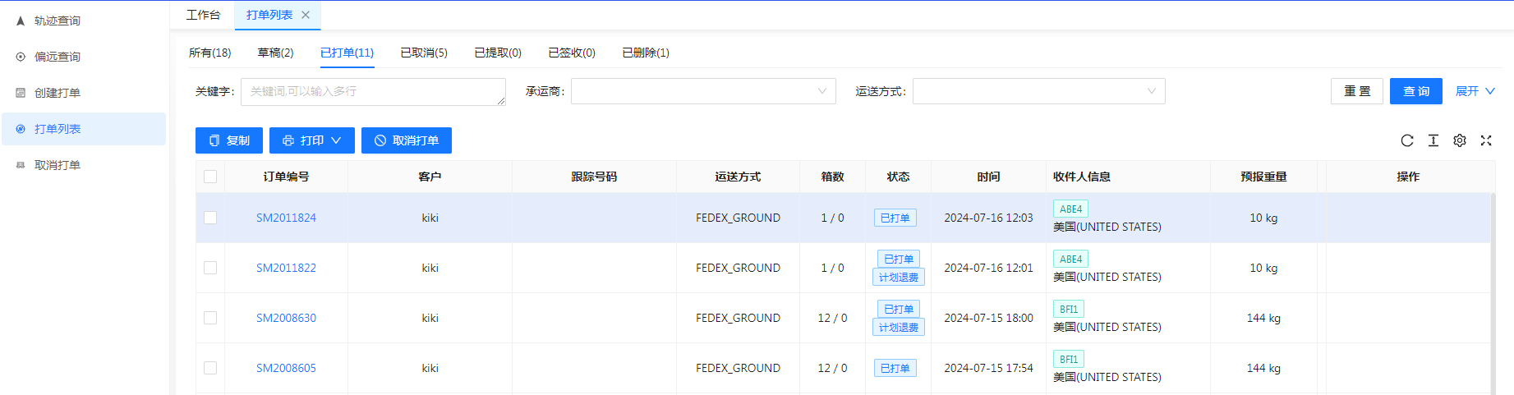Open 轨迹查询 in sidebar
This screenshot has width=1514, height=395.
[58, 21]
